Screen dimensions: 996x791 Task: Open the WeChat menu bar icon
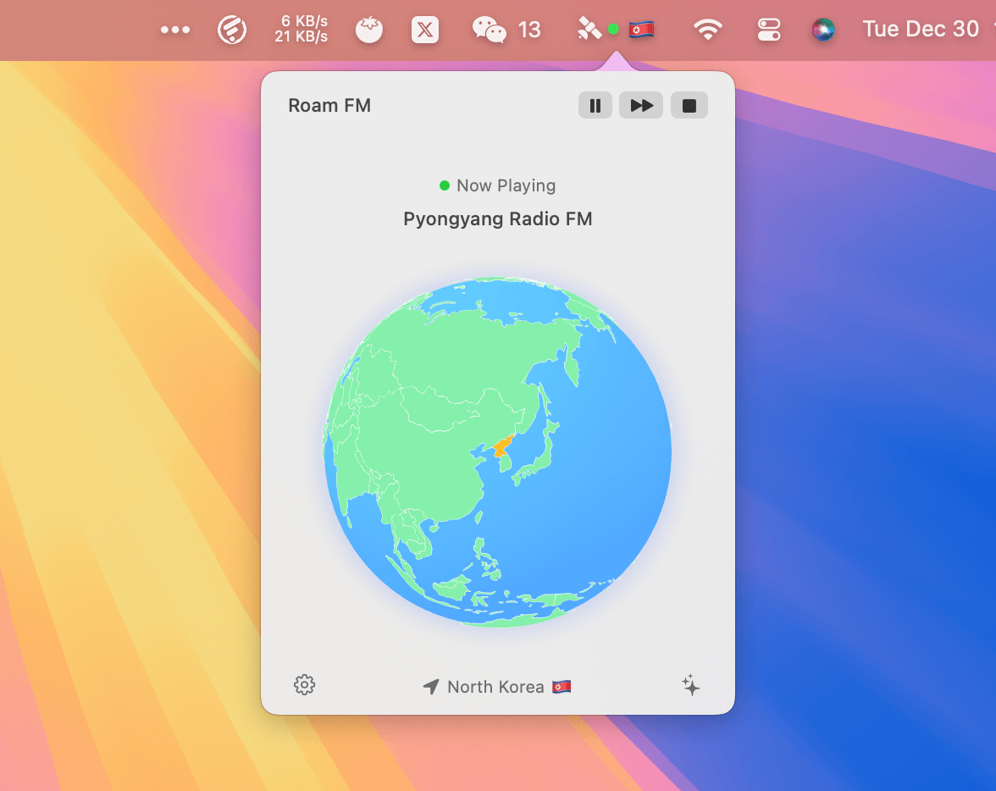(490, 30)
